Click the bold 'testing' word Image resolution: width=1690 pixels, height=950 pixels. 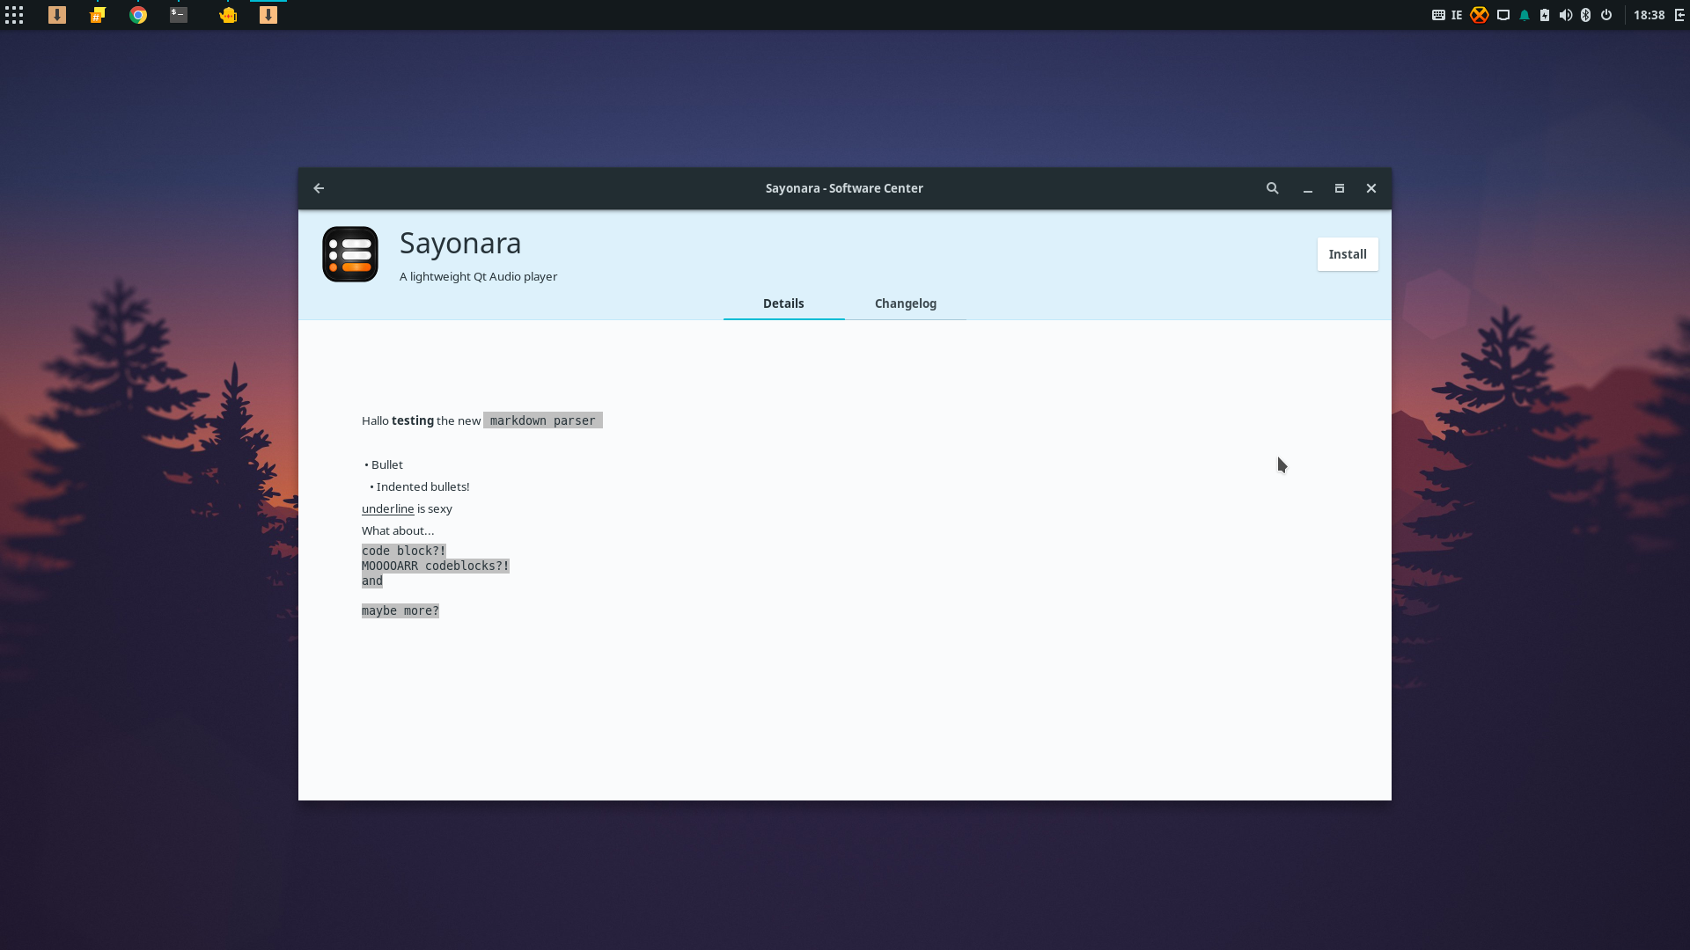(413, 420)
